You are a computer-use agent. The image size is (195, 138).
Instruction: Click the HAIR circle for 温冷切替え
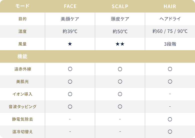pyautogui.click(x=170, y=132)
